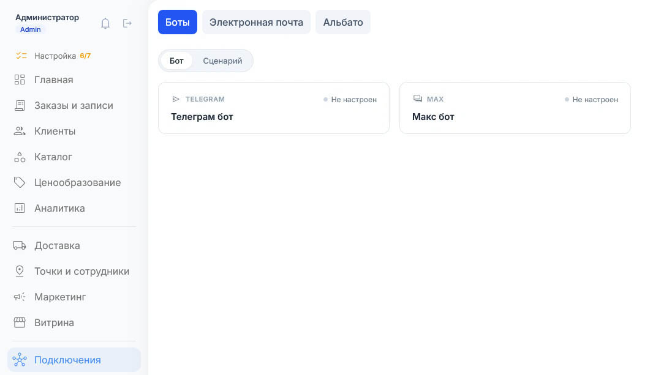
Task: Click the Витрина storefront icon
Action: [x=20, y=322]
